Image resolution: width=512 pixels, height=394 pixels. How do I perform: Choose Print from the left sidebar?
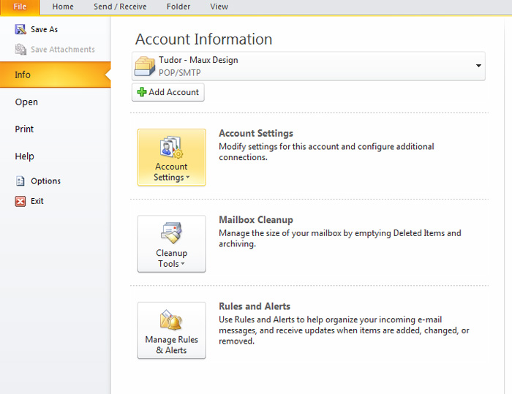24,129
